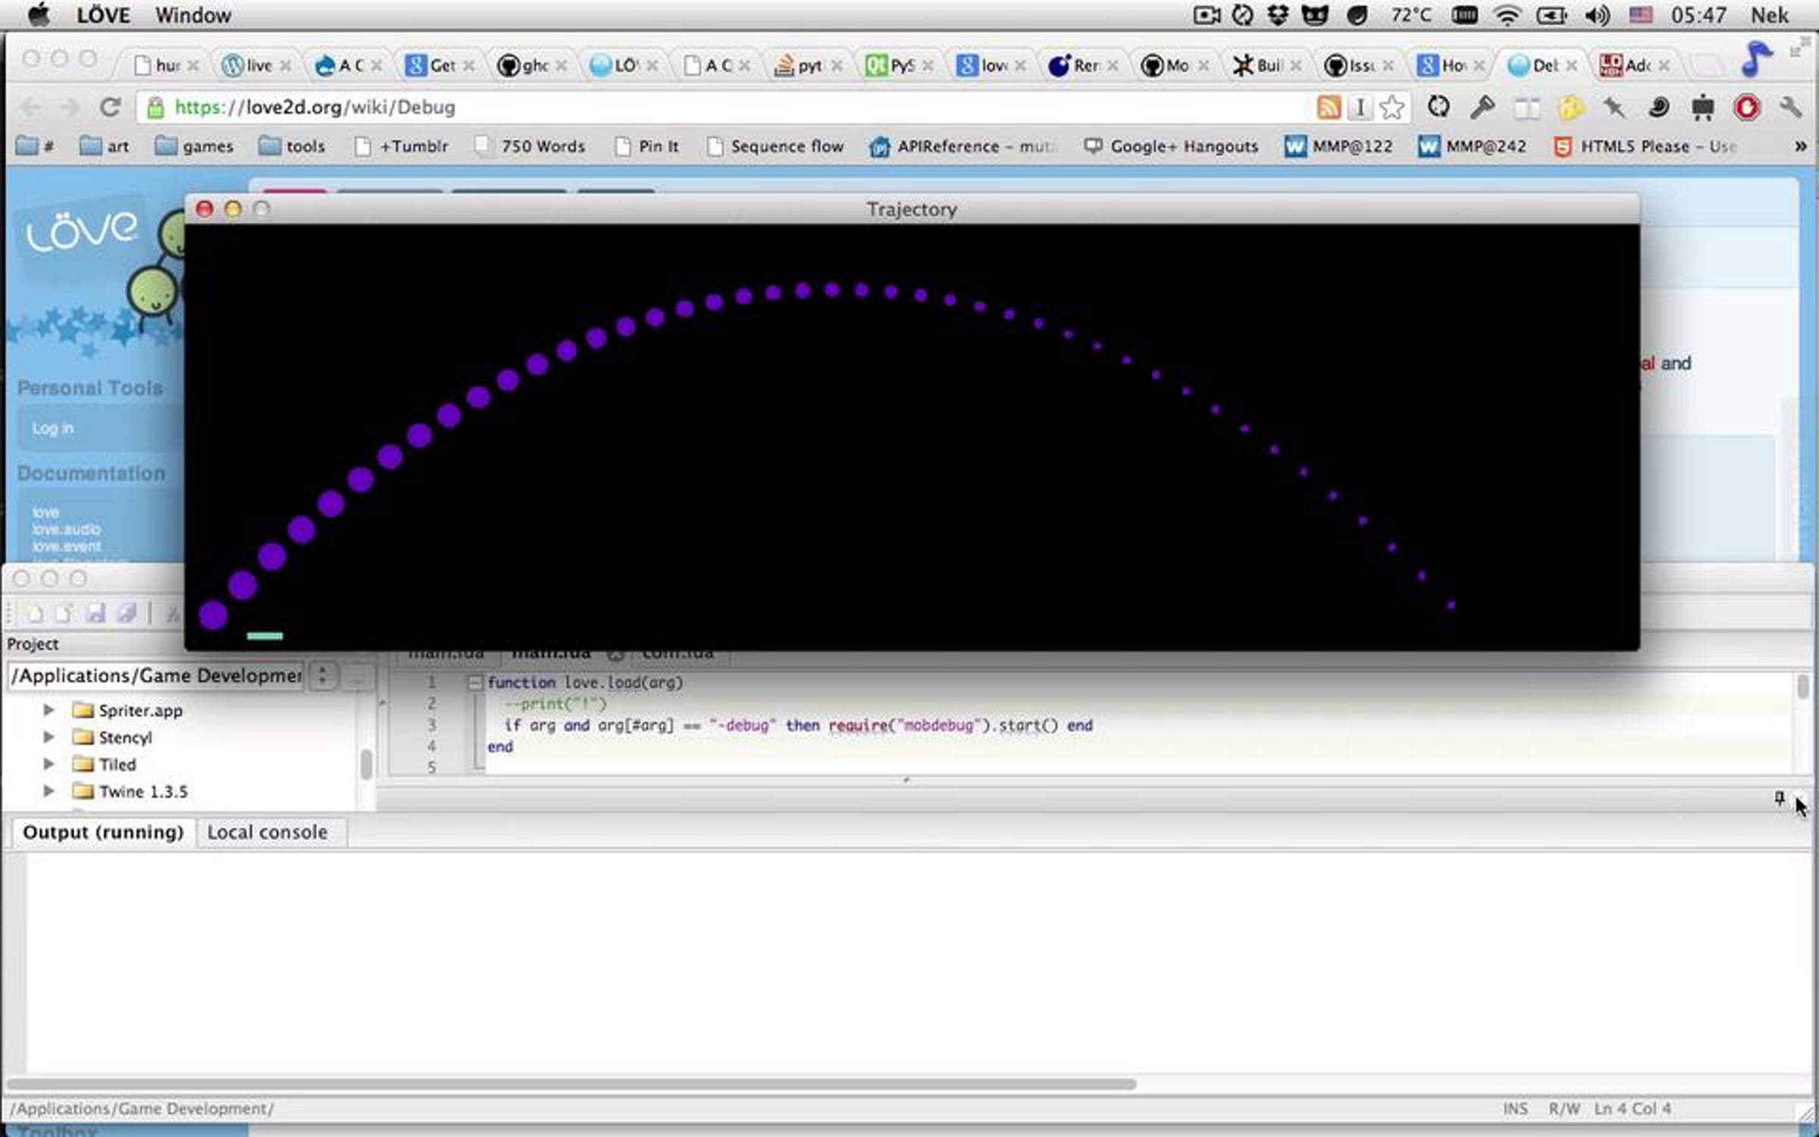Click the Save icon in the IDE toolbar
This screenshot has width=1819, height=1137.
coord(95,612)
